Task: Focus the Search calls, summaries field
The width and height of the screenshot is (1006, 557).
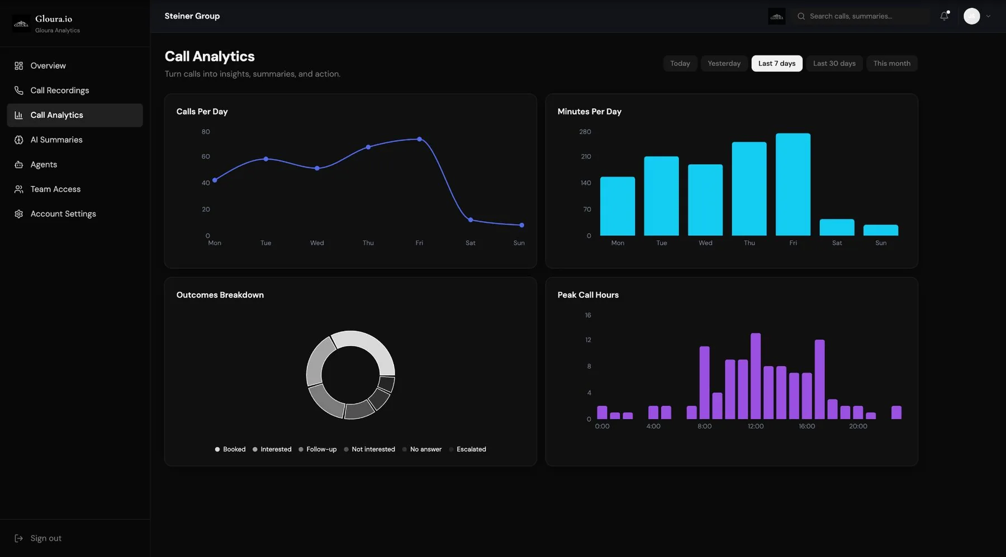Action: coord(861,16)
